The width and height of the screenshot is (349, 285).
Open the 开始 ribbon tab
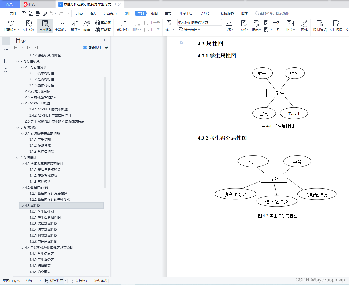pyautogui.click(x=79, y=13)
